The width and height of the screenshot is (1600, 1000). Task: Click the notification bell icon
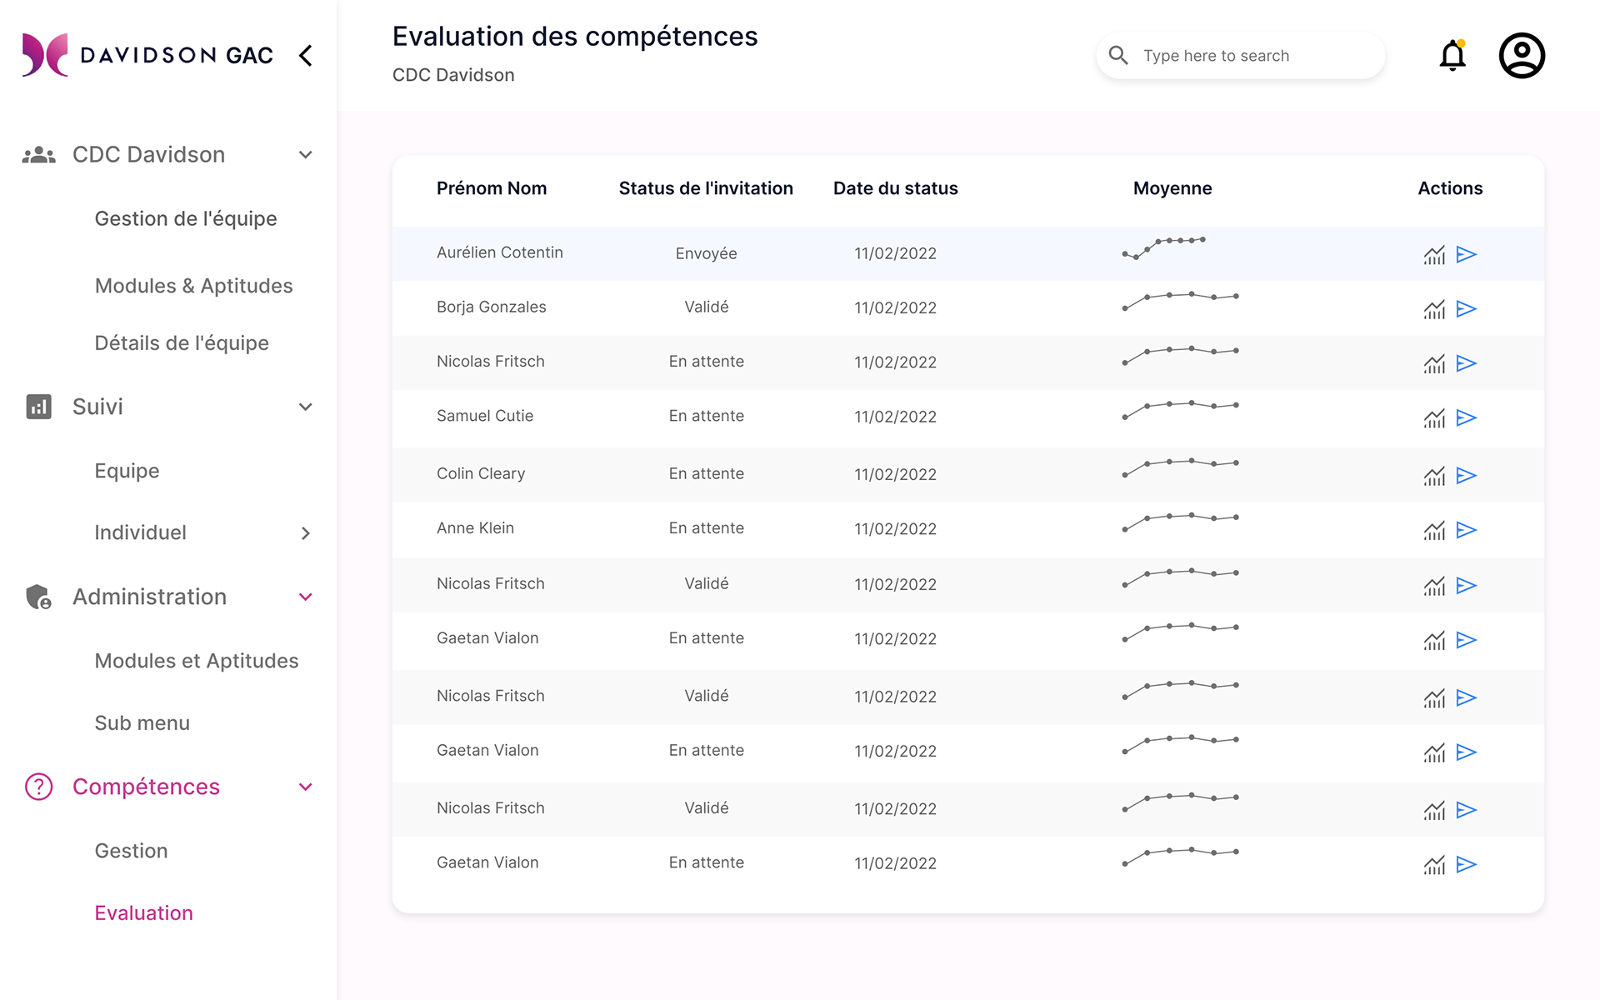(1452, 56)
